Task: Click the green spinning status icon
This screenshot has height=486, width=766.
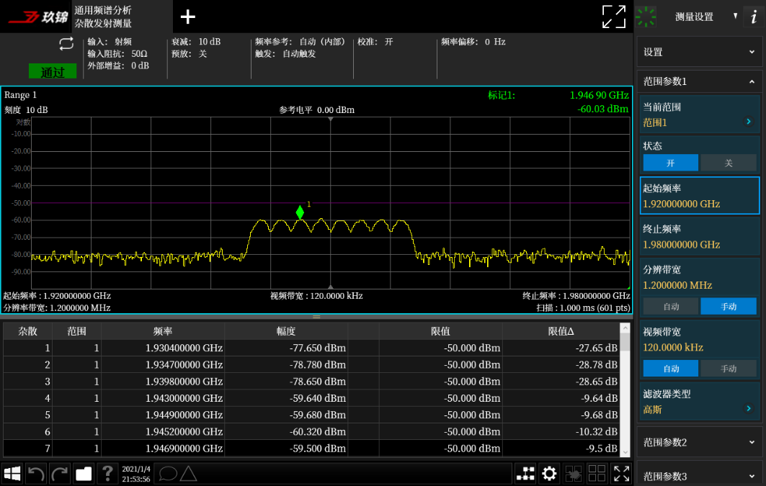Action: (646, 17)
